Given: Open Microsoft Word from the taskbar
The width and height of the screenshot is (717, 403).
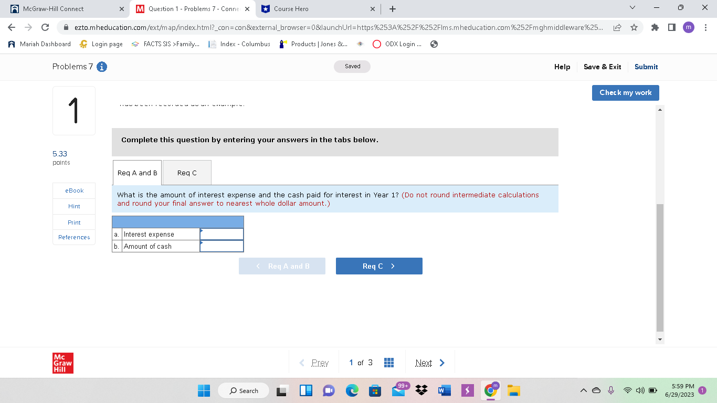Looking at the screenshot, I should [x=444, y=390].
